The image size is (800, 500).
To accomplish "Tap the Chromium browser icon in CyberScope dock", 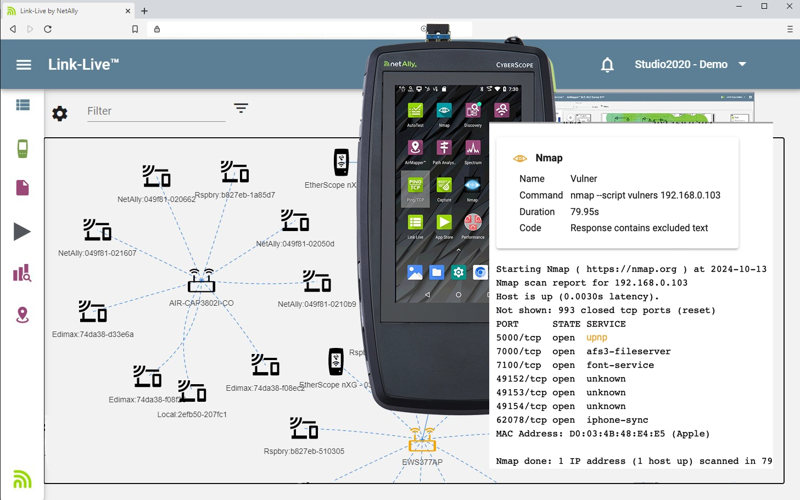I will [480, 272].
